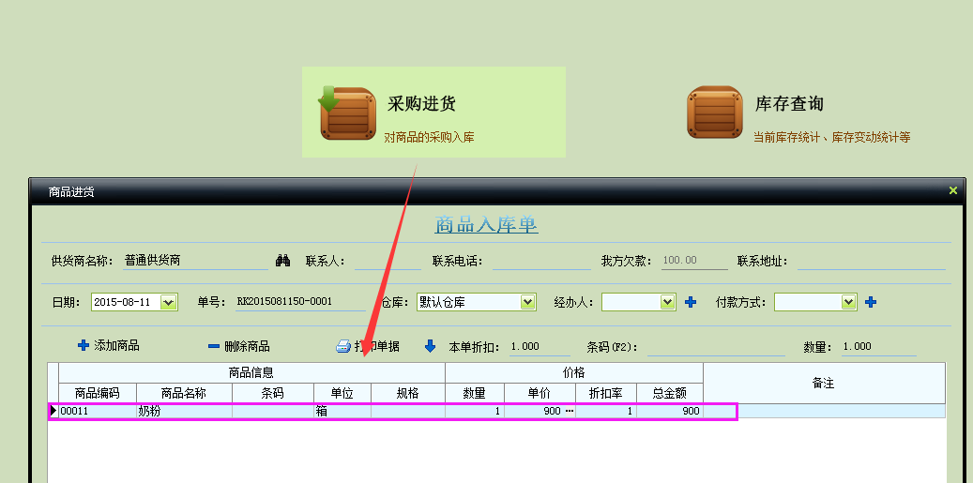The image size is (973, 483).
Task: Click the 数量 1.000 input field
Action: (878, 347)
